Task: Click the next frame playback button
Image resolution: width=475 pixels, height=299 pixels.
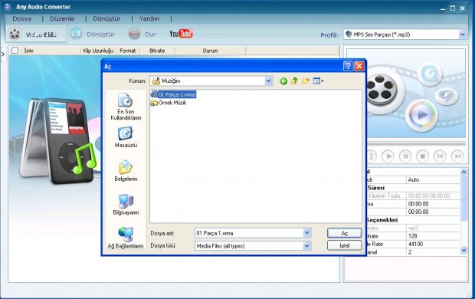Action: 457,156
